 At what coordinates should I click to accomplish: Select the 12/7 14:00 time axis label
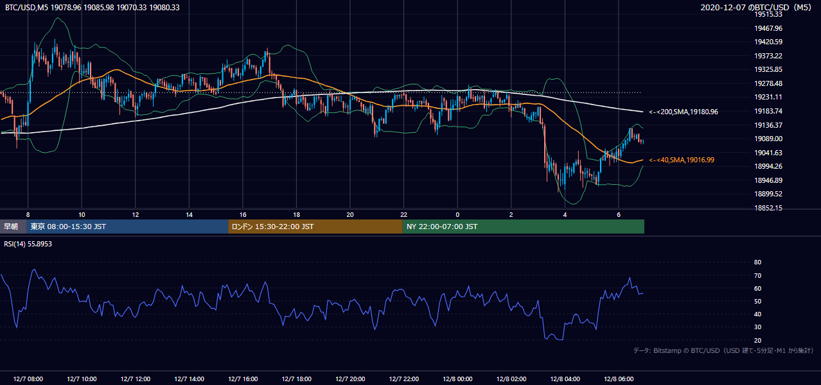pos(189,379)
